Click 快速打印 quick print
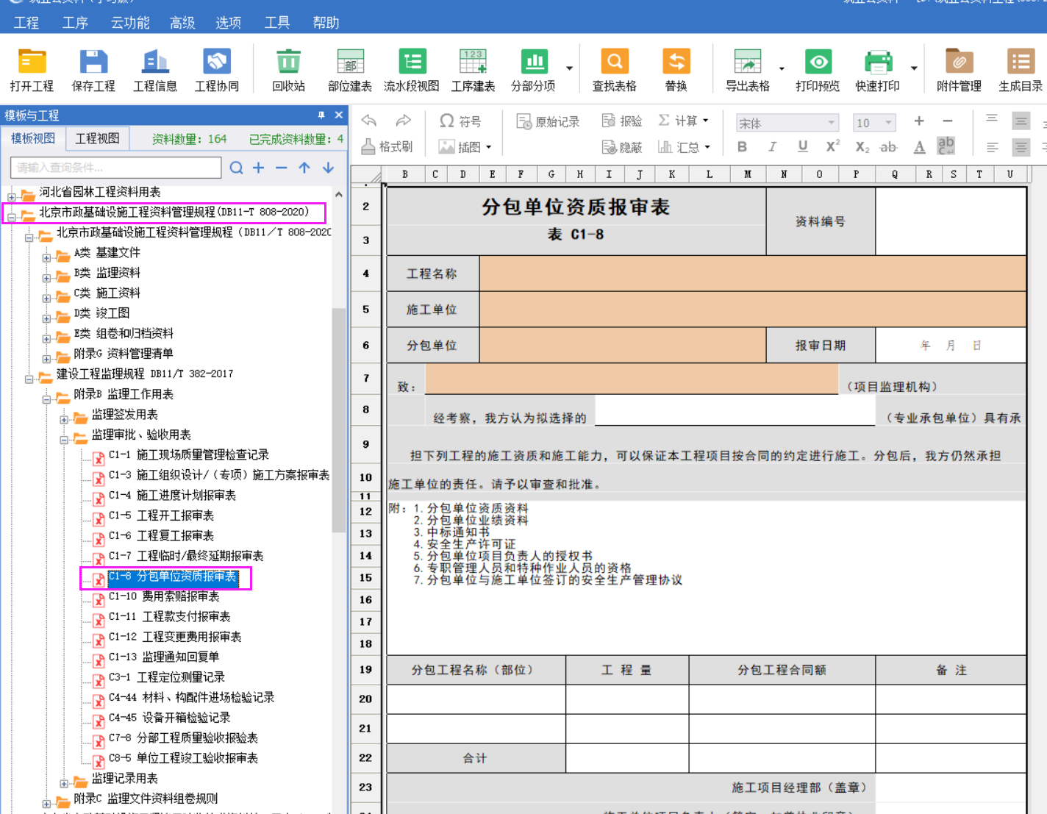Viewport: 1047px width, 814px height. 878,71
